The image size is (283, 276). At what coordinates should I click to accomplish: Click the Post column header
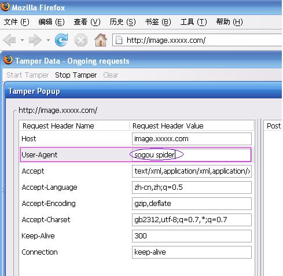273,126
